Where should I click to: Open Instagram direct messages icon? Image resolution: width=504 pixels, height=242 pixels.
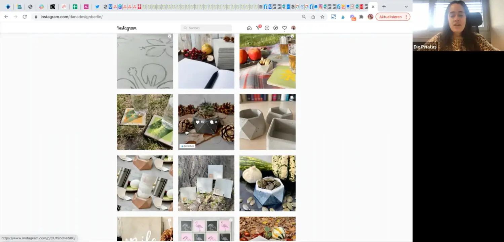tap(258, 28)
